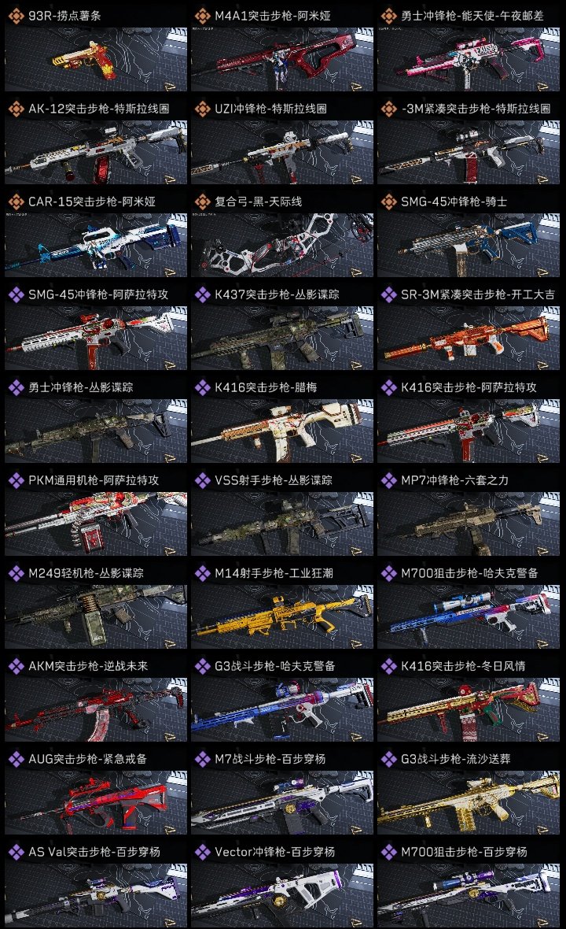Click the purple rarity icon beside AKM突击步枪-逆战未来

(16, 666)
